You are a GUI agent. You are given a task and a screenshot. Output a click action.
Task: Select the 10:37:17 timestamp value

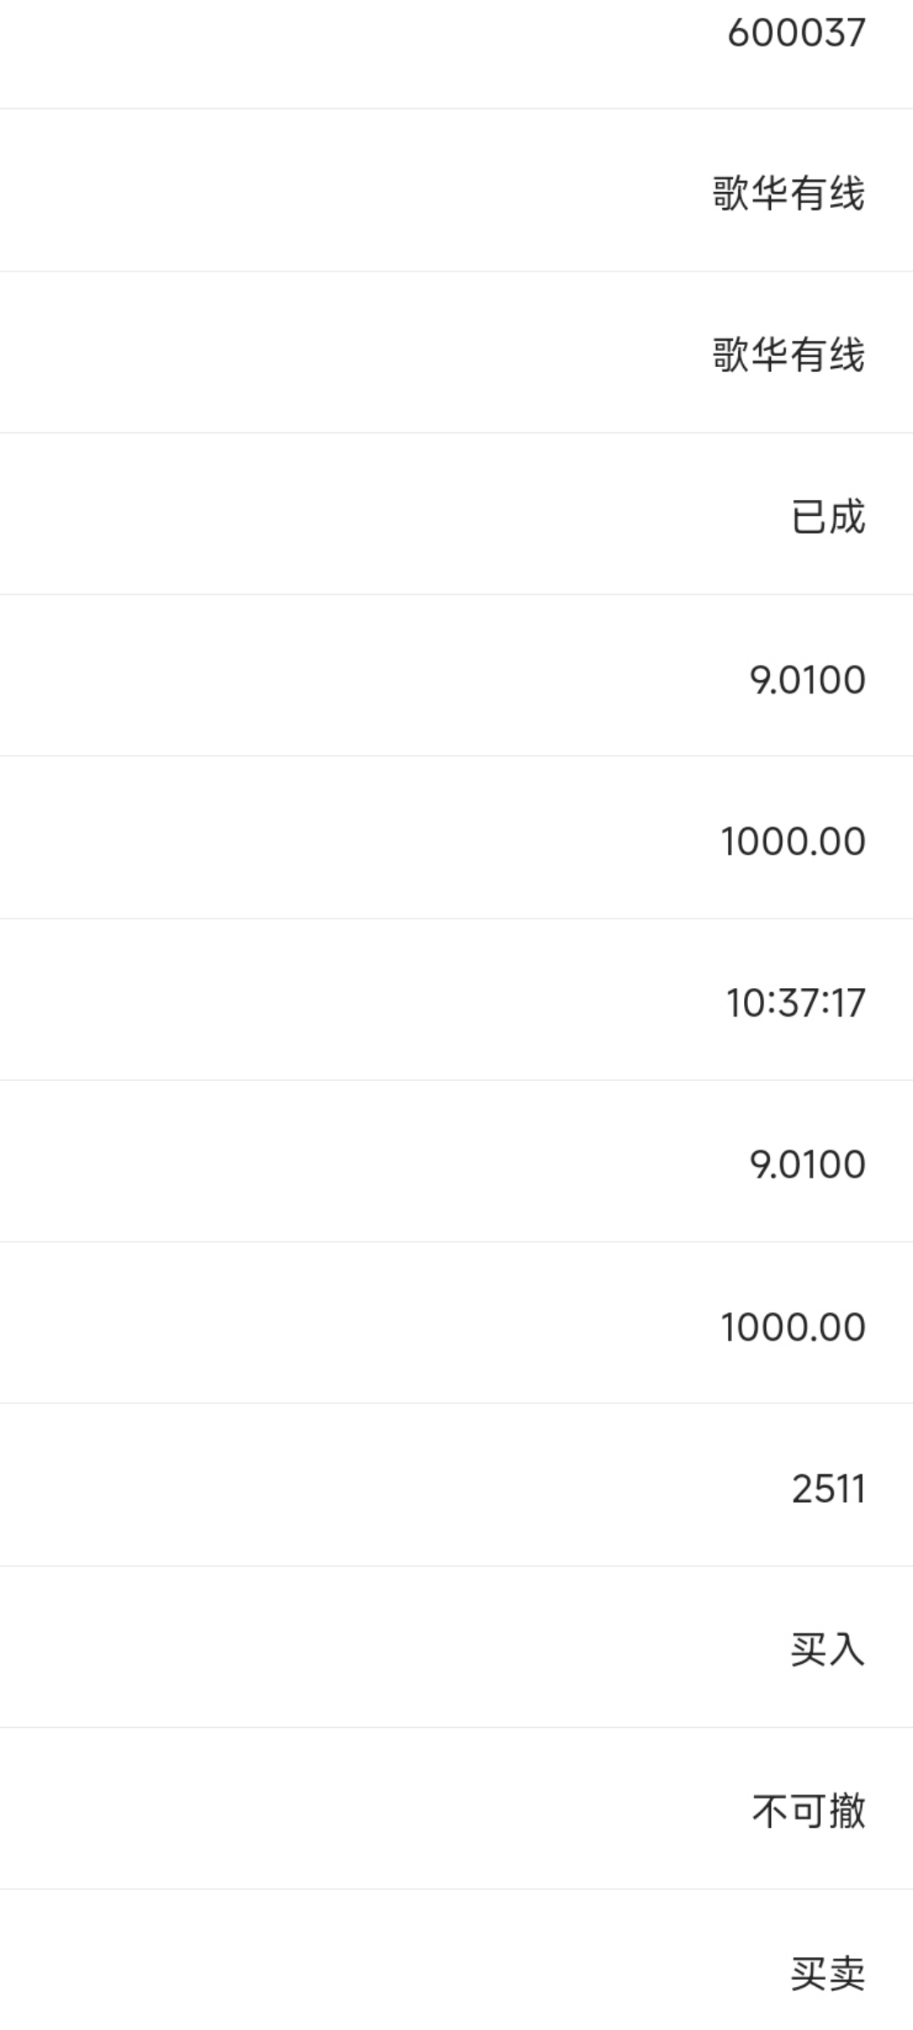tap(795, 1003)
